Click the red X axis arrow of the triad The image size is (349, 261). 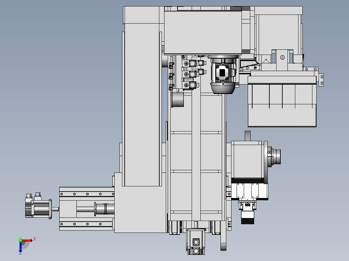pyautogui.click(x=27, y=240)
